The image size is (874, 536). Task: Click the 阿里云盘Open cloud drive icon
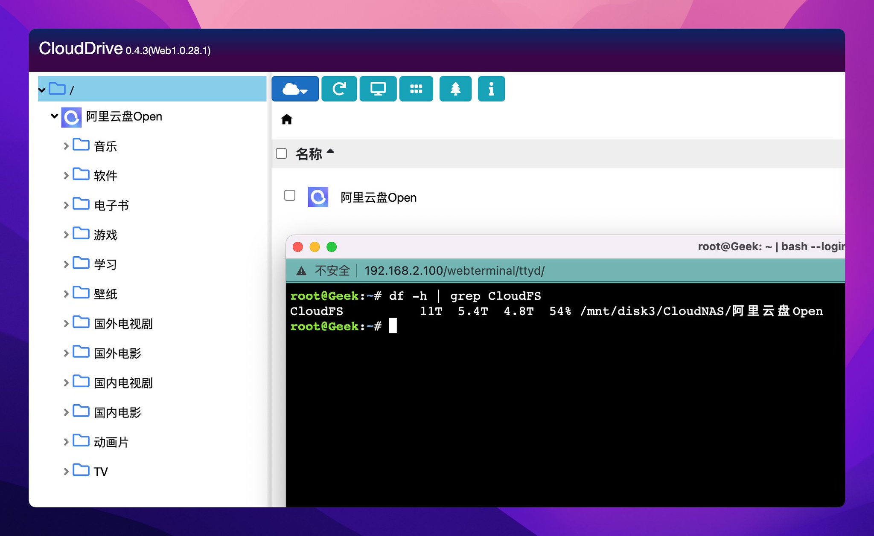(318, 197)
